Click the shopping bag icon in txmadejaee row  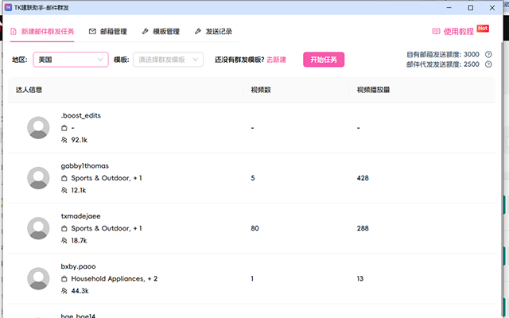64,228
